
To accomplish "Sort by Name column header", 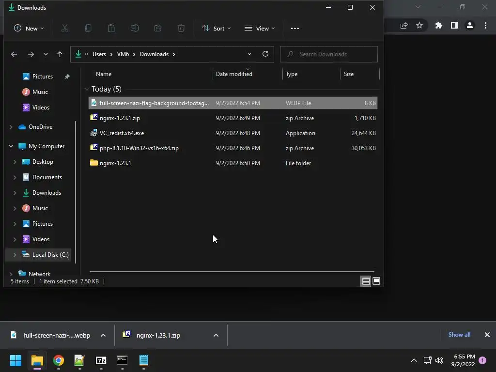I will (104, 74).
